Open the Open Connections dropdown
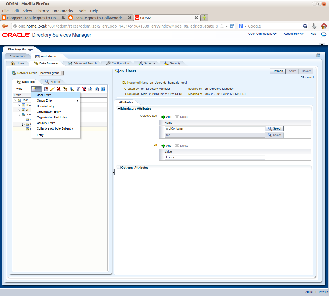 tap(262, 34)
